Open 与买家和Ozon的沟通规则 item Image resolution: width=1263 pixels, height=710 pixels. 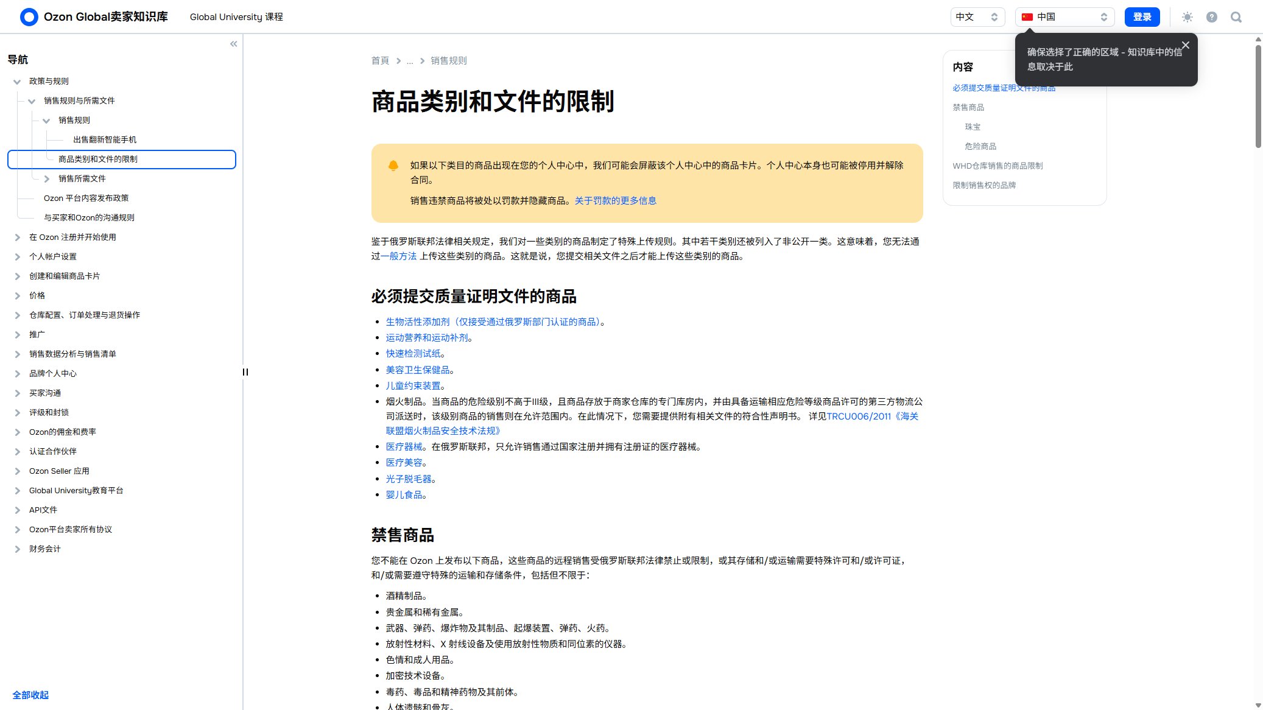point(89,217)
